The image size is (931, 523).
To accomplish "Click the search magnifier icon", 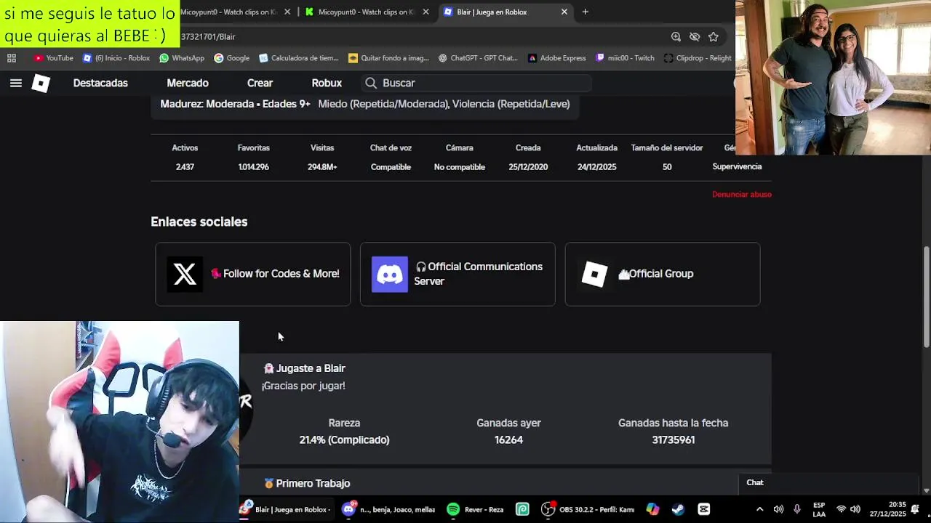I will tap(371, 83).
